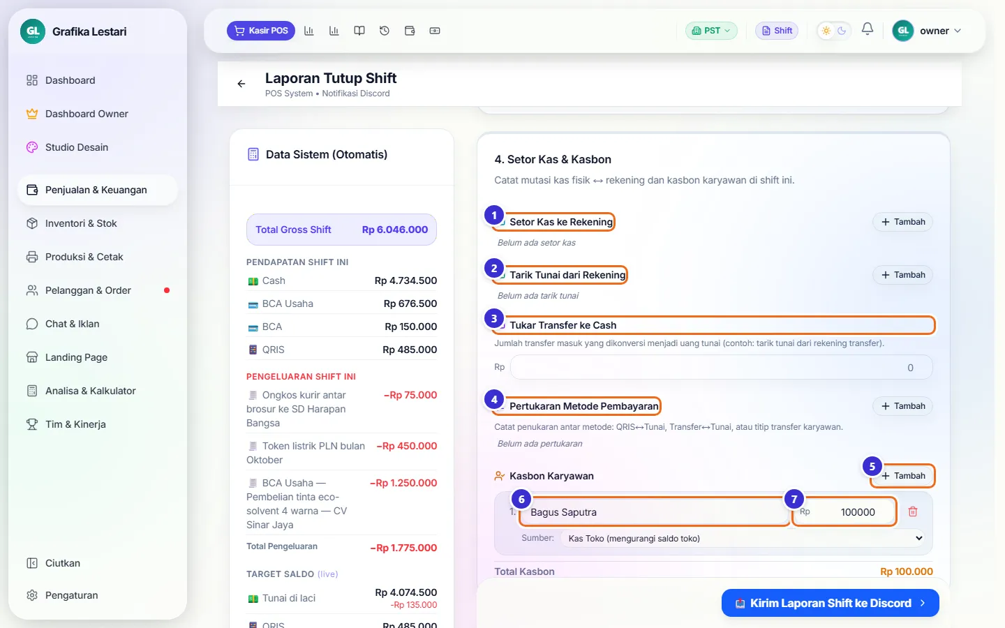Click the Tukar Transfer ke Cash amount field
The height and width of the screenshot is (628, 1005).
tap(722, 368)
